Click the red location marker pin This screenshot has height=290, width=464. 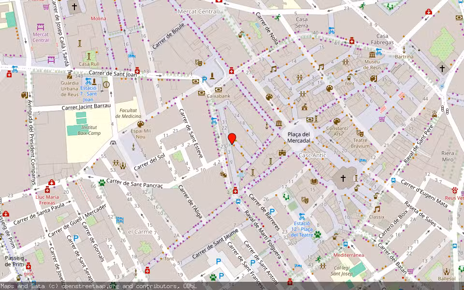(x=232, y=139)
